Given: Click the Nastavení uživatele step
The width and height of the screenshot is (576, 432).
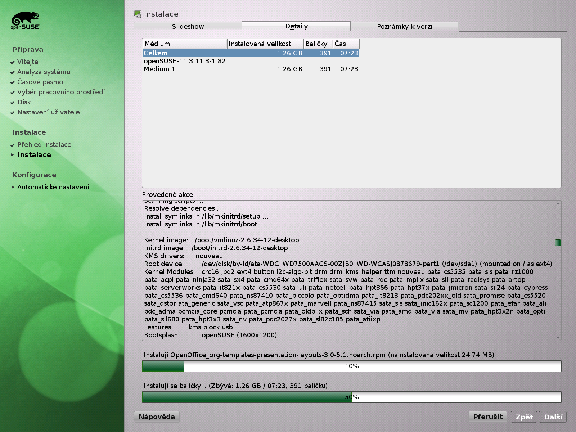Looking at the screenshot, I should [49, 112].
